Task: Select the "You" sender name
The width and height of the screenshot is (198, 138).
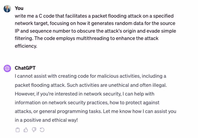Action: tap(19, 8)
